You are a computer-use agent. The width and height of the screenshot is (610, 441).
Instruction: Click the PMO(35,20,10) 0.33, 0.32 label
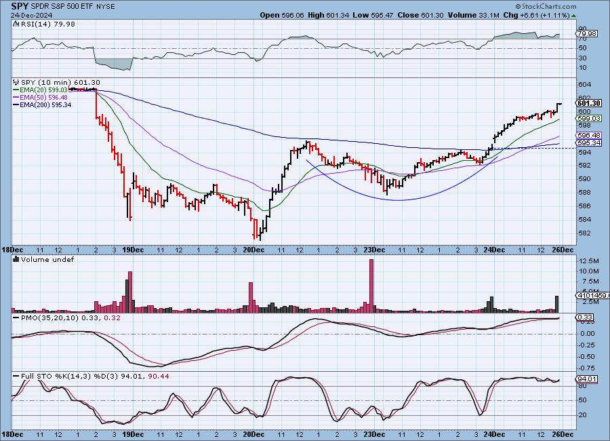pos(70,318)
